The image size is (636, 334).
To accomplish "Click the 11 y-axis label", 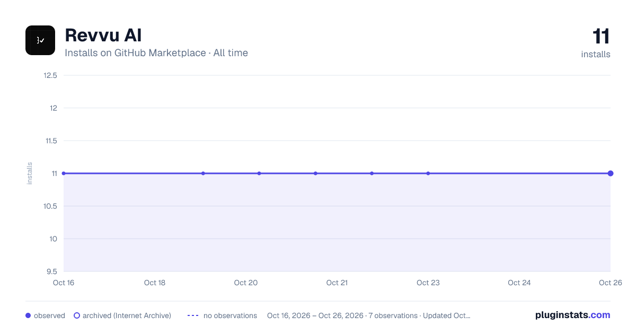I will click(54, 173).
